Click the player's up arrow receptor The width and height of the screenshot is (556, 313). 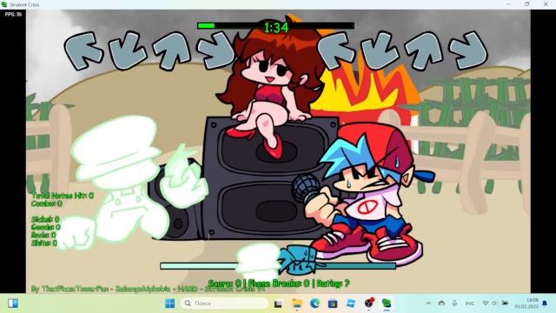click(x=424, y=50)
